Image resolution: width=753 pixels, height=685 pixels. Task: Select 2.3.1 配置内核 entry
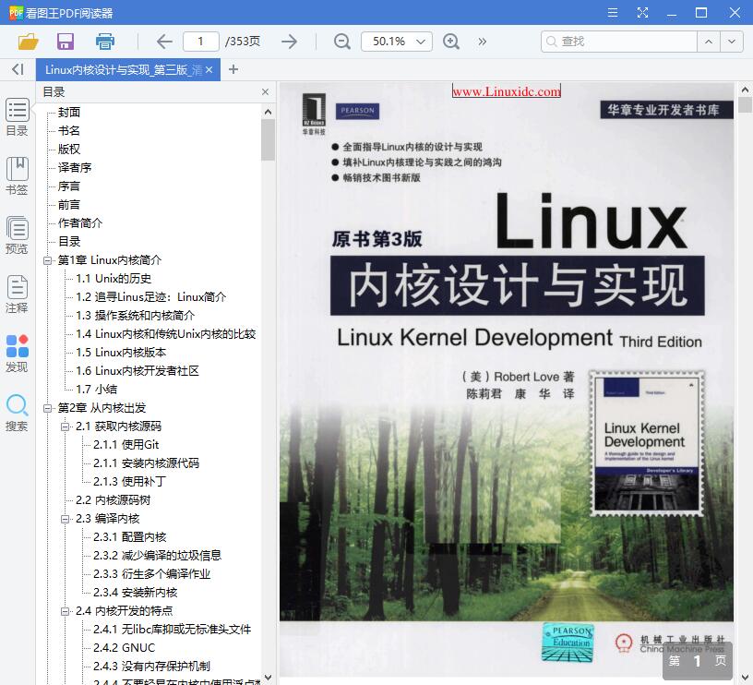[130, 537]
